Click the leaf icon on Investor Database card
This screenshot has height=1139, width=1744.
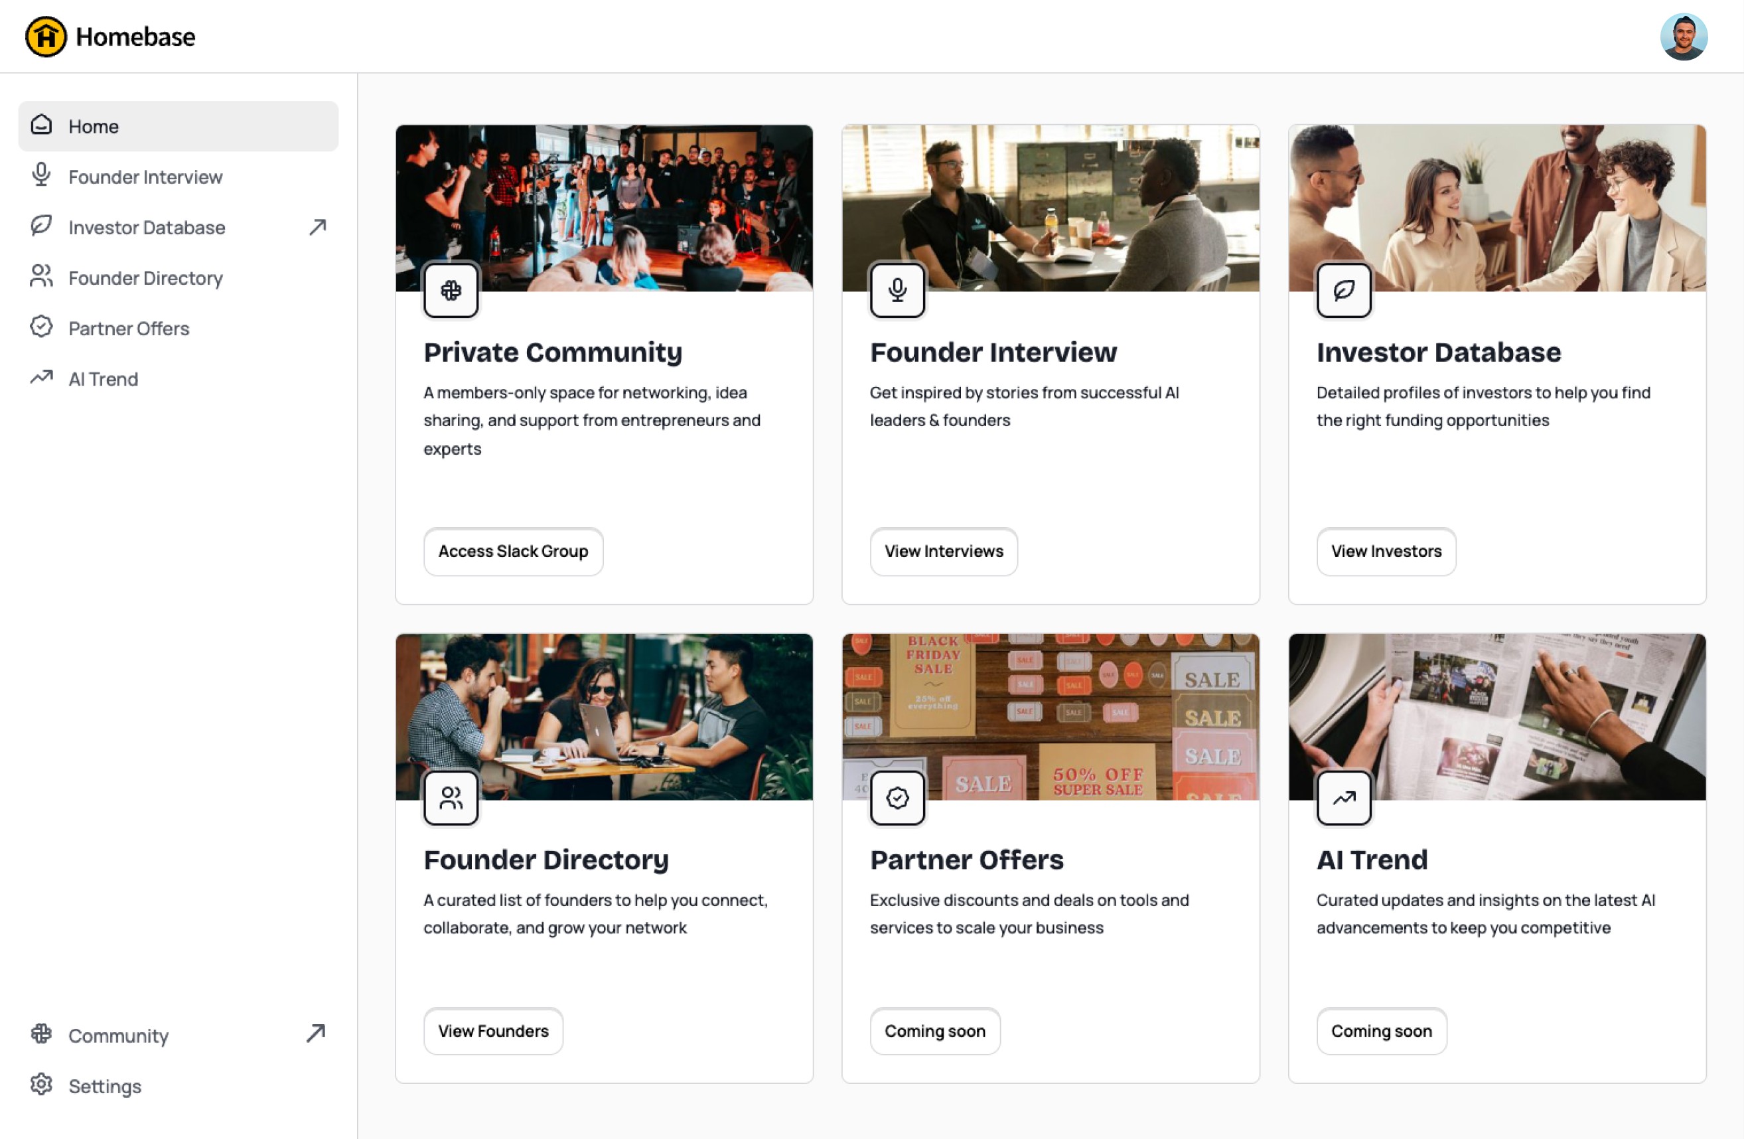click(x=1343, y=290)
